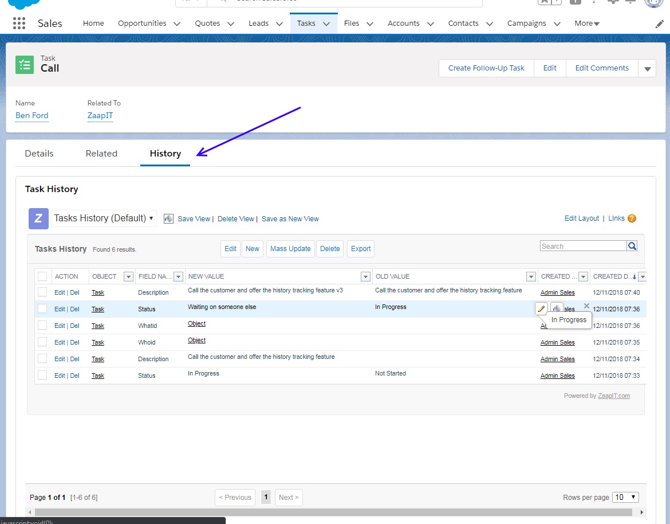Viewport: 670px width, 524px height.
Task: Click the Powered by ZaapIT.com link
Action: pos(614,396)
